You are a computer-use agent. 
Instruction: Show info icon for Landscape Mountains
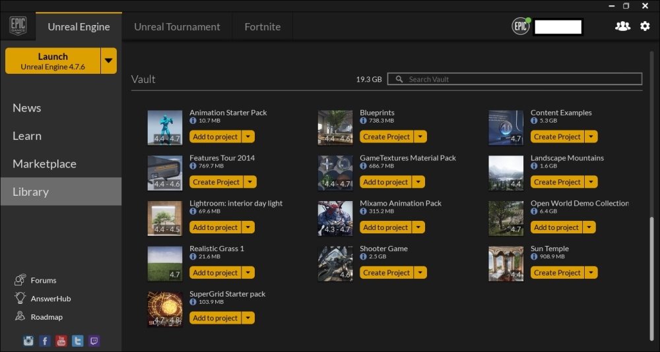click(x=534, y=166)
